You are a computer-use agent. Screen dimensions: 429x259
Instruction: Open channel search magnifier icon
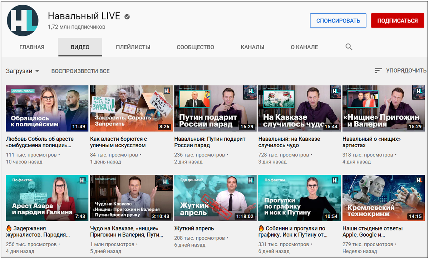(349, 47)
